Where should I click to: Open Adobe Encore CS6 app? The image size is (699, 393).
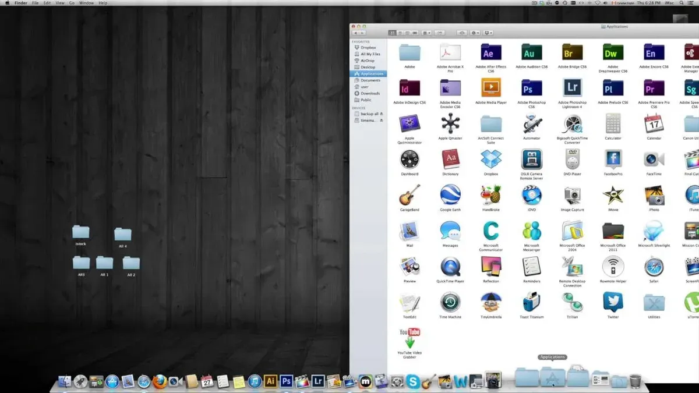[654, 54]
